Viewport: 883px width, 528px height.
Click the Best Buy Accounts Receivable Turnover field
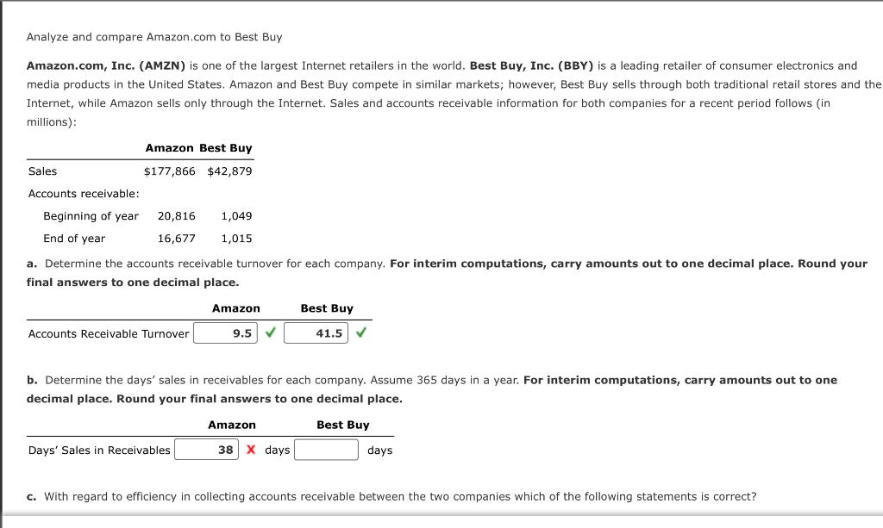click(x=316, y=332)
